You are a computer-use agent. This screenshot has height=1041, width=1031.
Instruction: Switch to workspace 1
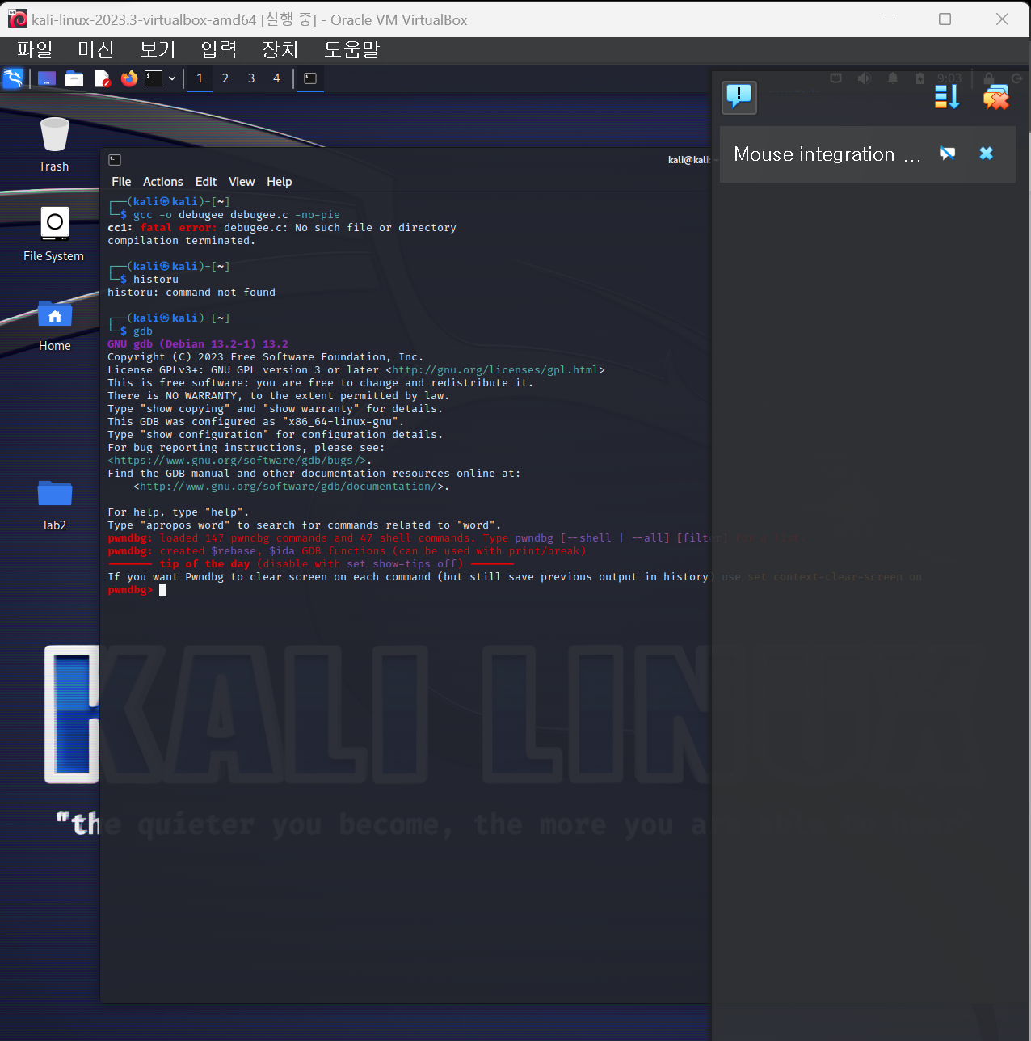pyautogui.click(x=200, y=78)
